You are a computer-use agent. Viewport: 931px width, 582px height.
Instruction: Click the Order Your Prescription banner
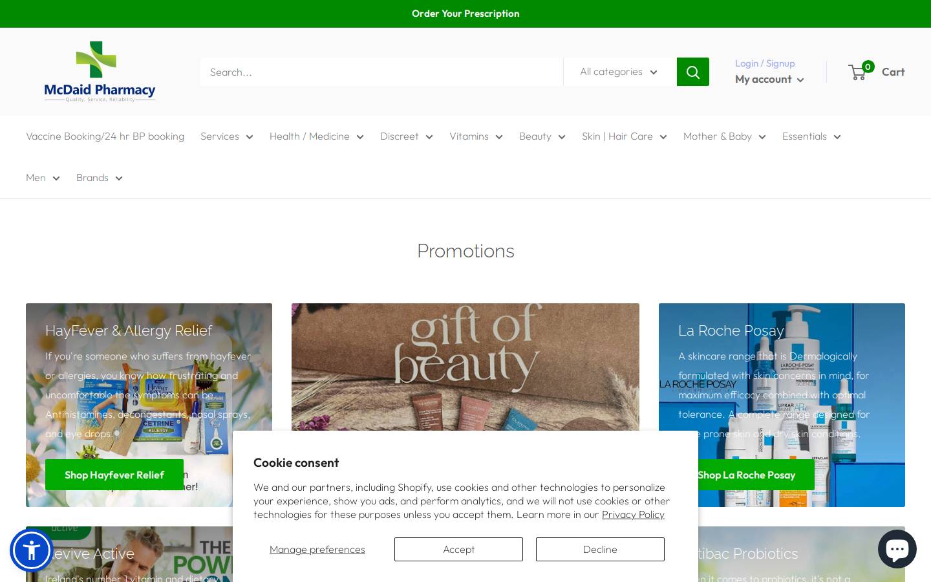(x=465, y=14)
